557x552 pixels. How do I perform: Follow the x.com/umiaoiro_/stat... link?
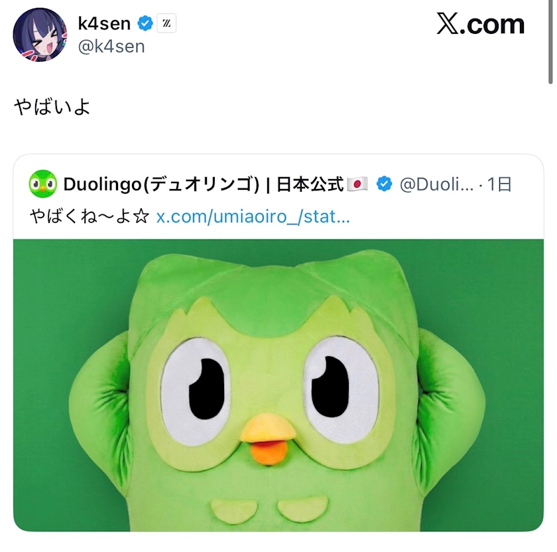coord(253,216)
